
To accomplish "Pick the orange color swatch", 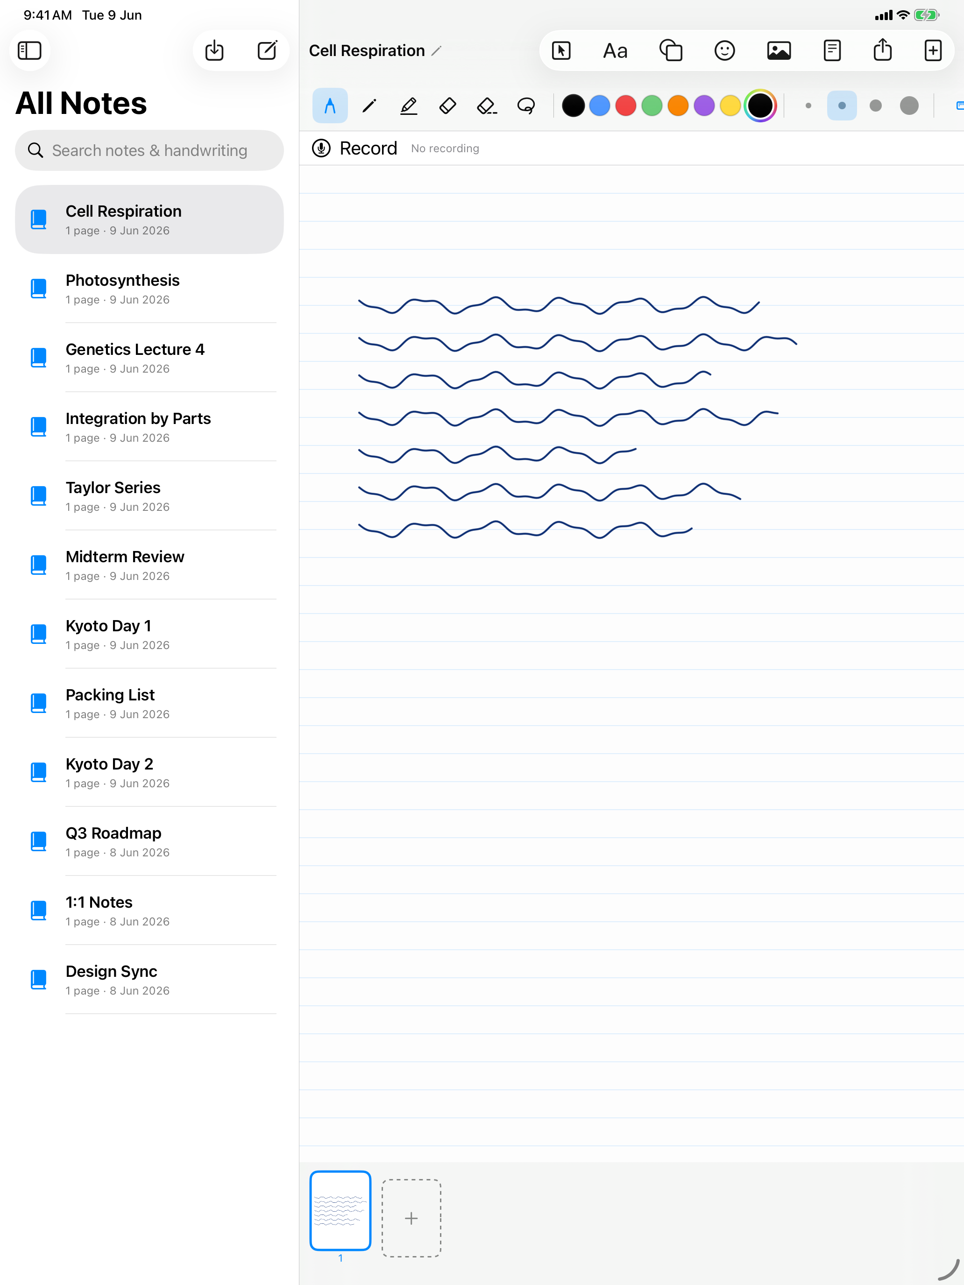I will point(678,106).
